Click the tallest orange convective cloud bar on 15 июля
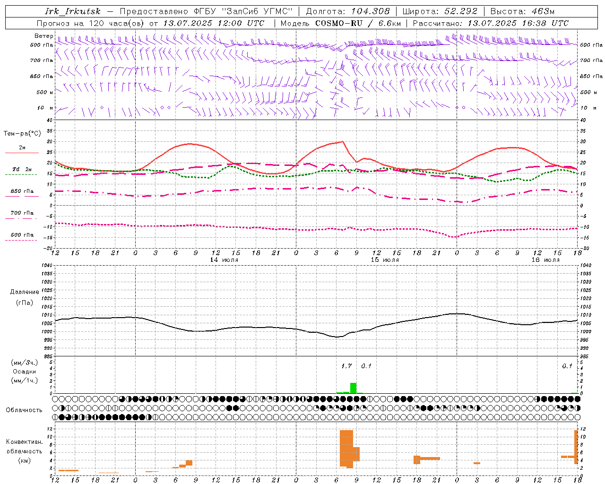605x484 pixels. click(x=346, y=449)
